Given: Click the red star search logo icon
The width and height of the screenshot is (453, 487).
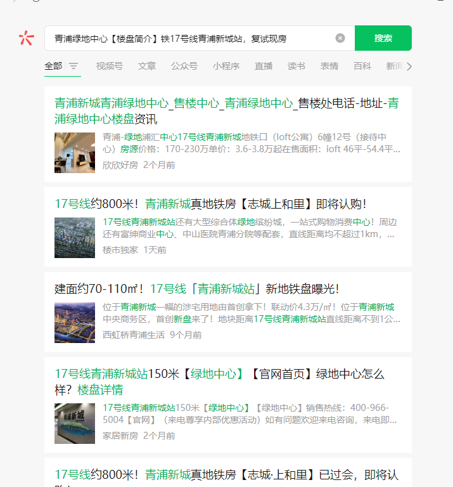Looking at the screenshot, I should 27,38.
